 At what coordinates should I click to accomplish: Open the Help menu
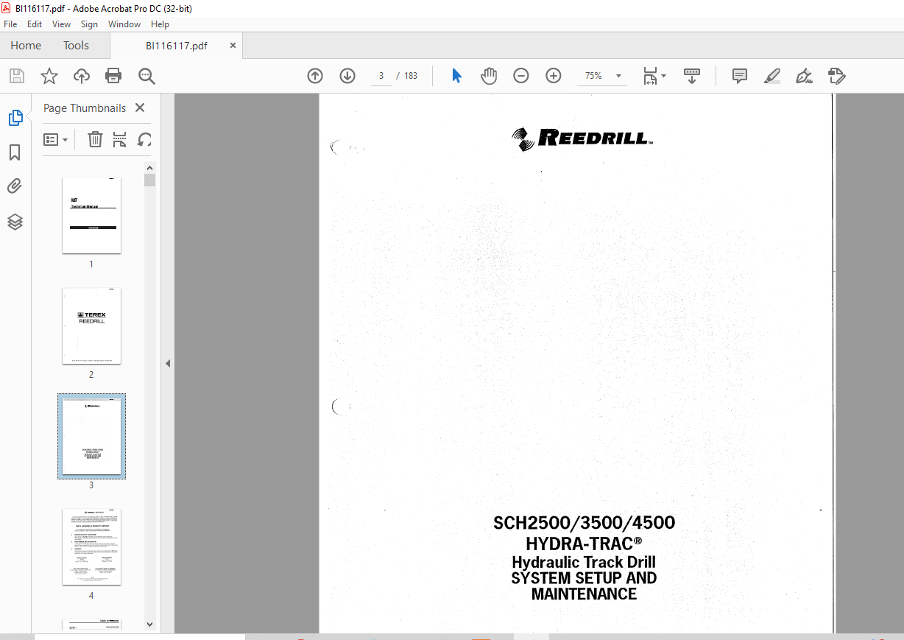click(x=160, y=24)
